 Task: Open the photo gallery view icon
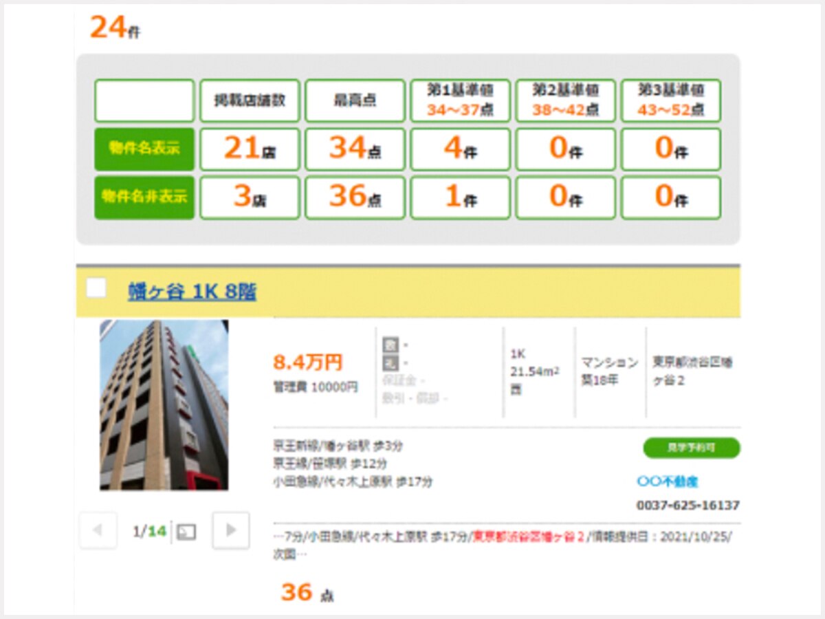(186, 532)
